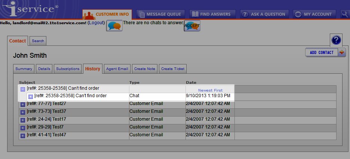Click the plus icon beside Add Contact
Screen dimensions: 350x159
click(x=342, y=53)
